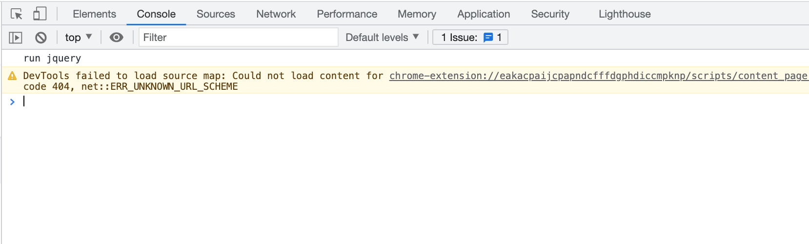Screen dimensions: 809x244
Task: Click the blue console prompt chevron
Action: click(x=13, y=102)
